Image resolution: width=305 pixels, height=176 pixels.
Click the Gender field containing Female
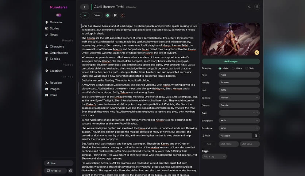(x=239, y=105)
